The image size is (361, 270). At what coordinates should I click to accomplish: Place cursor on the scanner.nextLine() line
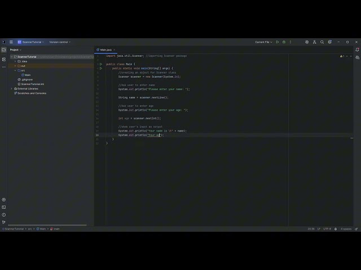pyautogui.click(x=143, y=97)
